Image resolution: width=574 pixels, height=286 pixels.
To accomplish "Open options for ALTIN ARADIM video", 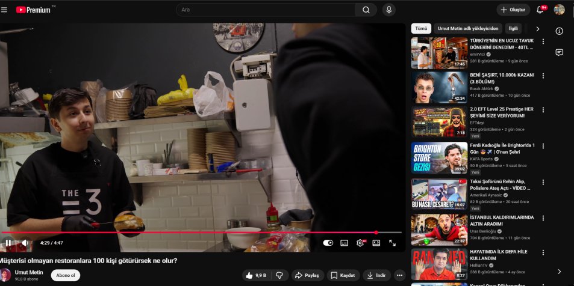I will pos(543,218).
